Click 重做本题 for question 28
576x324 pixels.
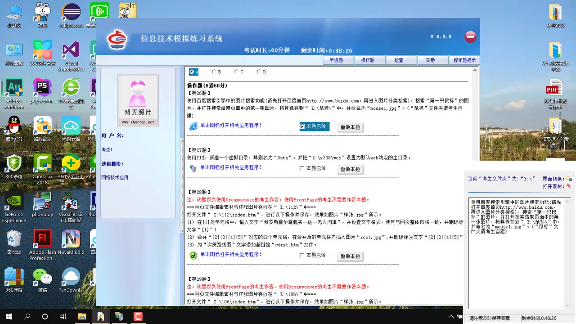(x=350, y=256)
